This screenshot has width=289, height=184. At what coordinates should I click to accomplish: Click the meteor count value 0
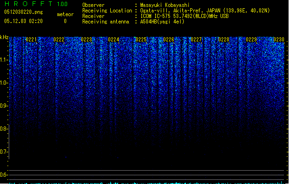coord(65,21)
